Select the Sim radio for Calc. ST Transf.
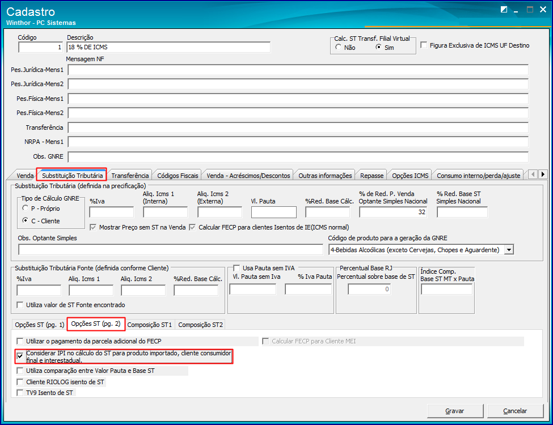The height and width of the screenshot is (425, 553). (378, 47)
